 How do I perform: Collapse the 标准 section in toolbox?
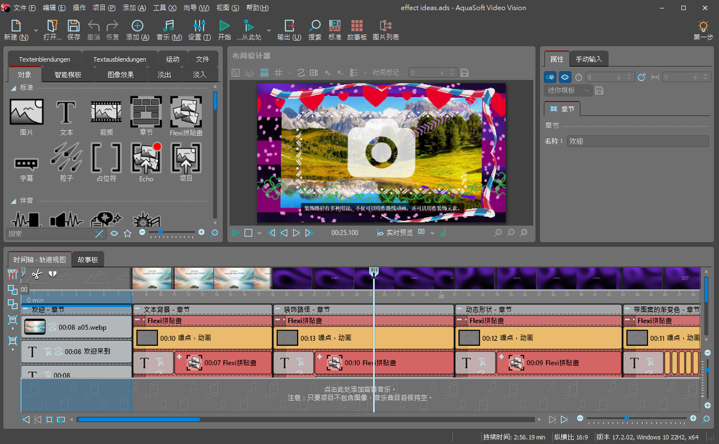[x=14, y=88]
